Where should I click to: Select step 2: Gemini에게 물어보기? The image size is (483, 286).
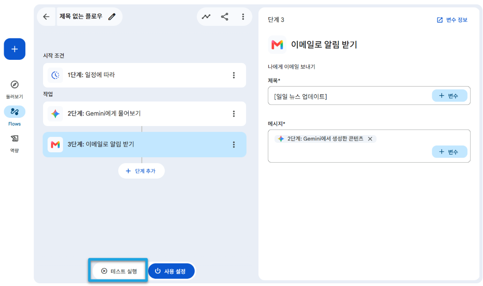coord(145,114)
